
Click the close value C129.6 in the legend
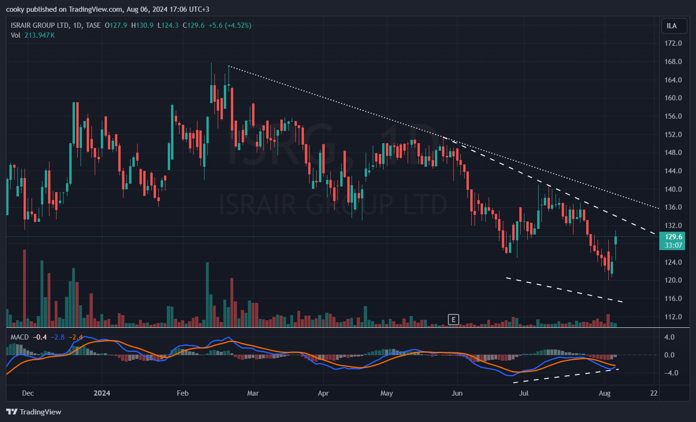[x=194, y=25]
